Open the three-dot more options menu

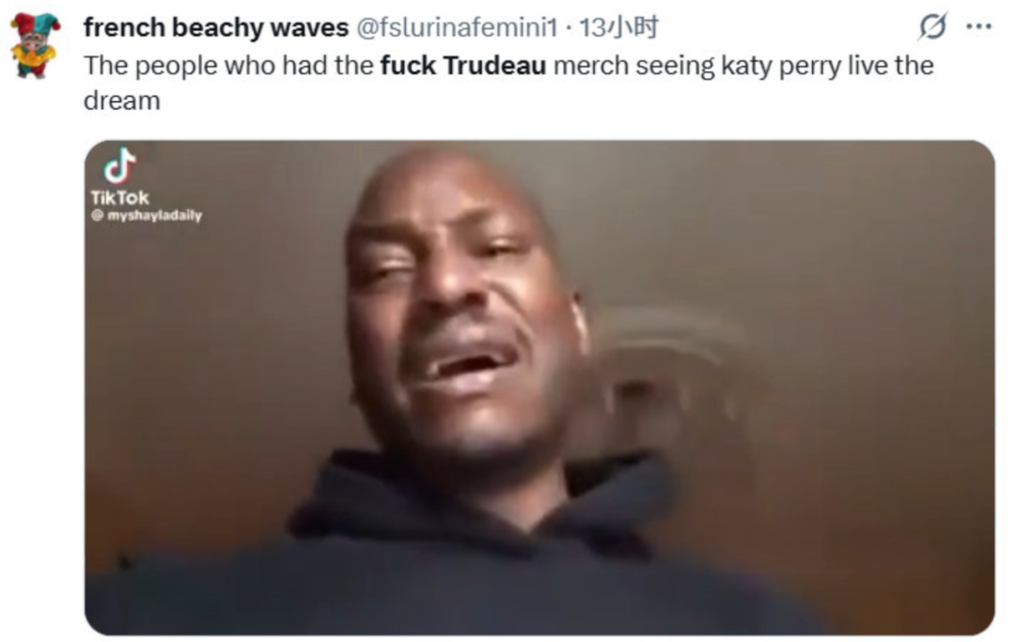[978, 26]
